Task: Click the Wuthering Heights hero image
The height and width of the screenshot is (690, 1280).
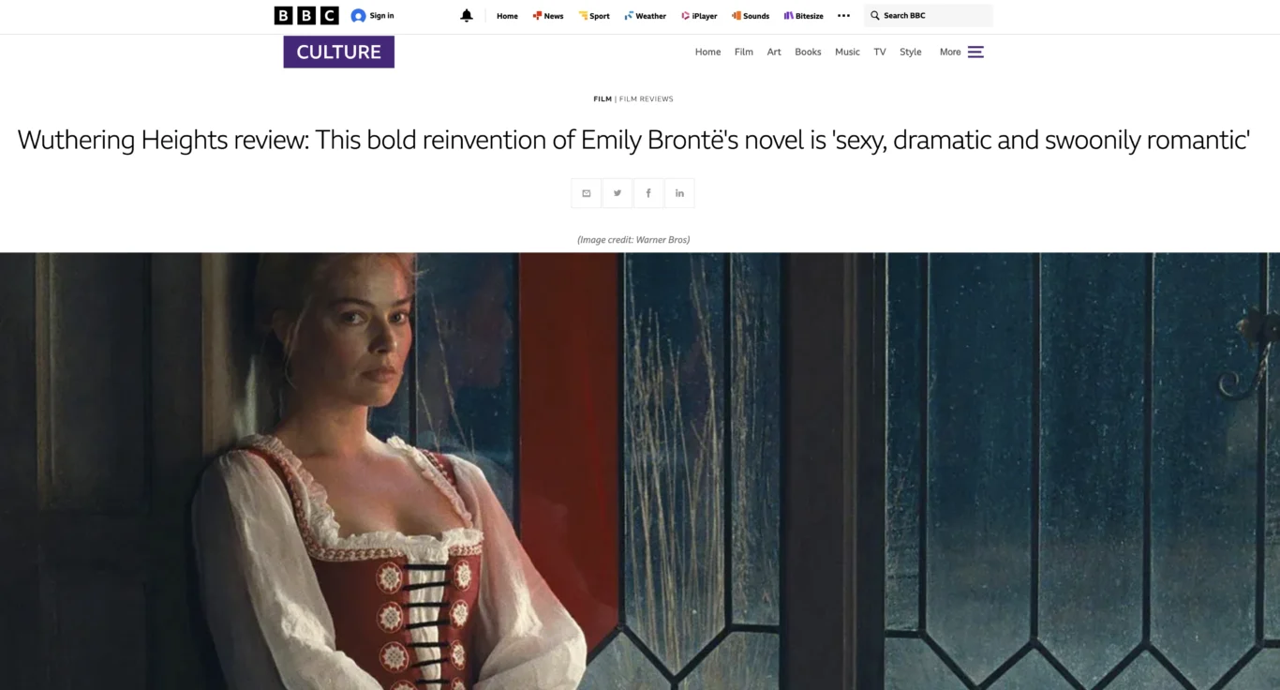Action: (640, 471)
